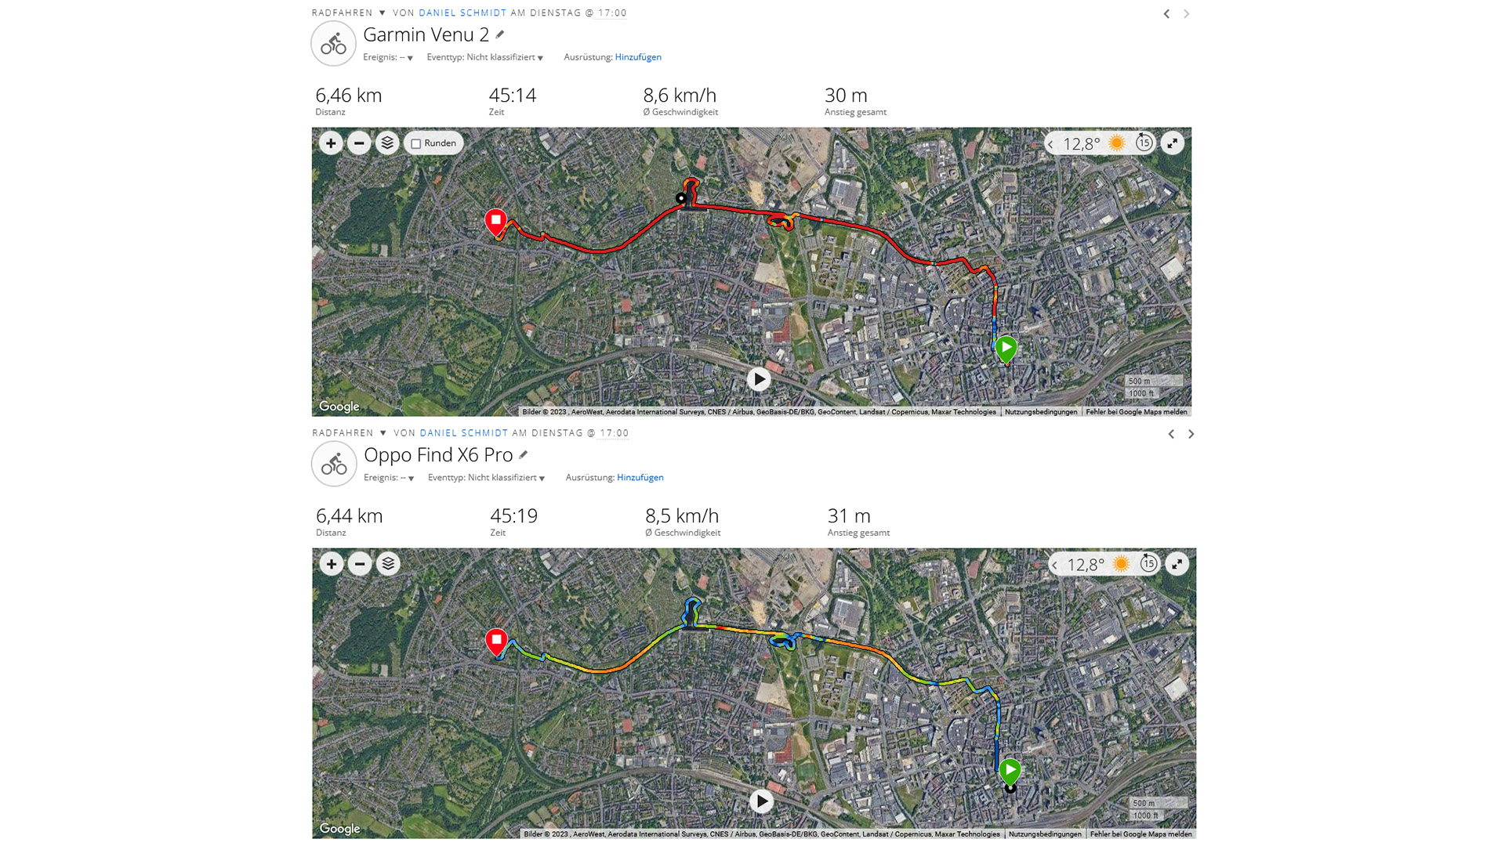Open Ereignis dropdown for the Garmin activity
This screenshot has width=1505, height=846.
[x=388, y=57]
